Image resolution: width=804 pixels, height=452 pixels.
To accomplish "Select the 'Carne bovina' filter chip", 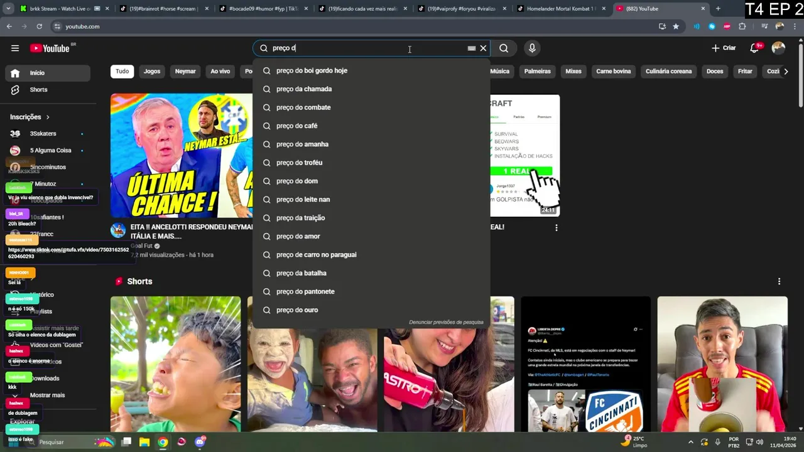I will pyautogui.click(x=614, y=71).
